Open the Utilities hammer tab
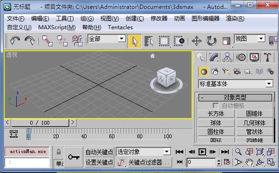Screen dimensions: 279x173 pos(267,57)
